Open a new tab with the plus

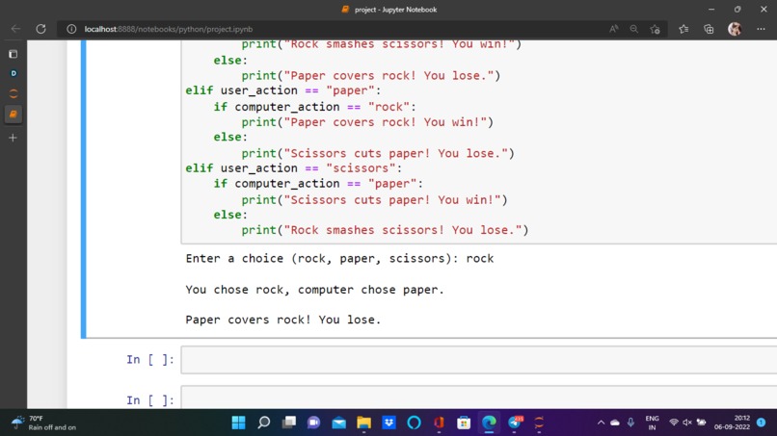13,138
